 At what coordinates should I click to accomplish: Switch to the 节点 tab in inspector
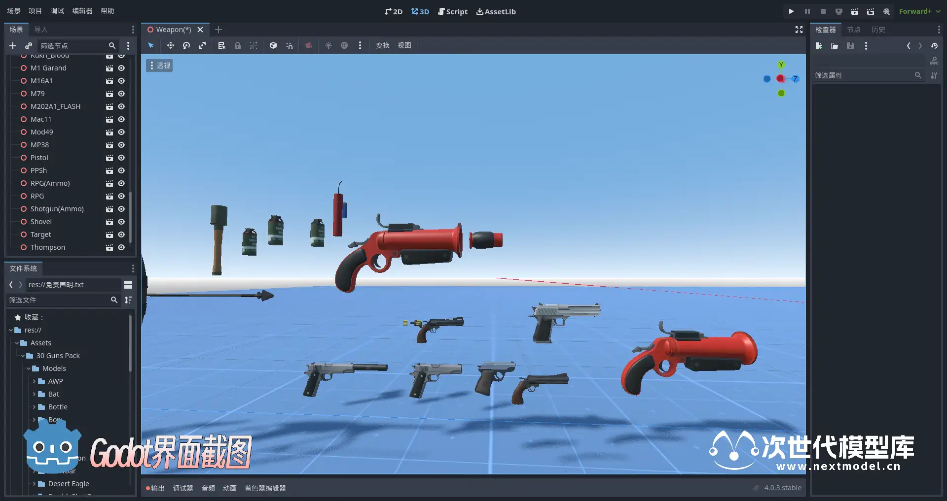pyautogui.click(x=853, y=30)
